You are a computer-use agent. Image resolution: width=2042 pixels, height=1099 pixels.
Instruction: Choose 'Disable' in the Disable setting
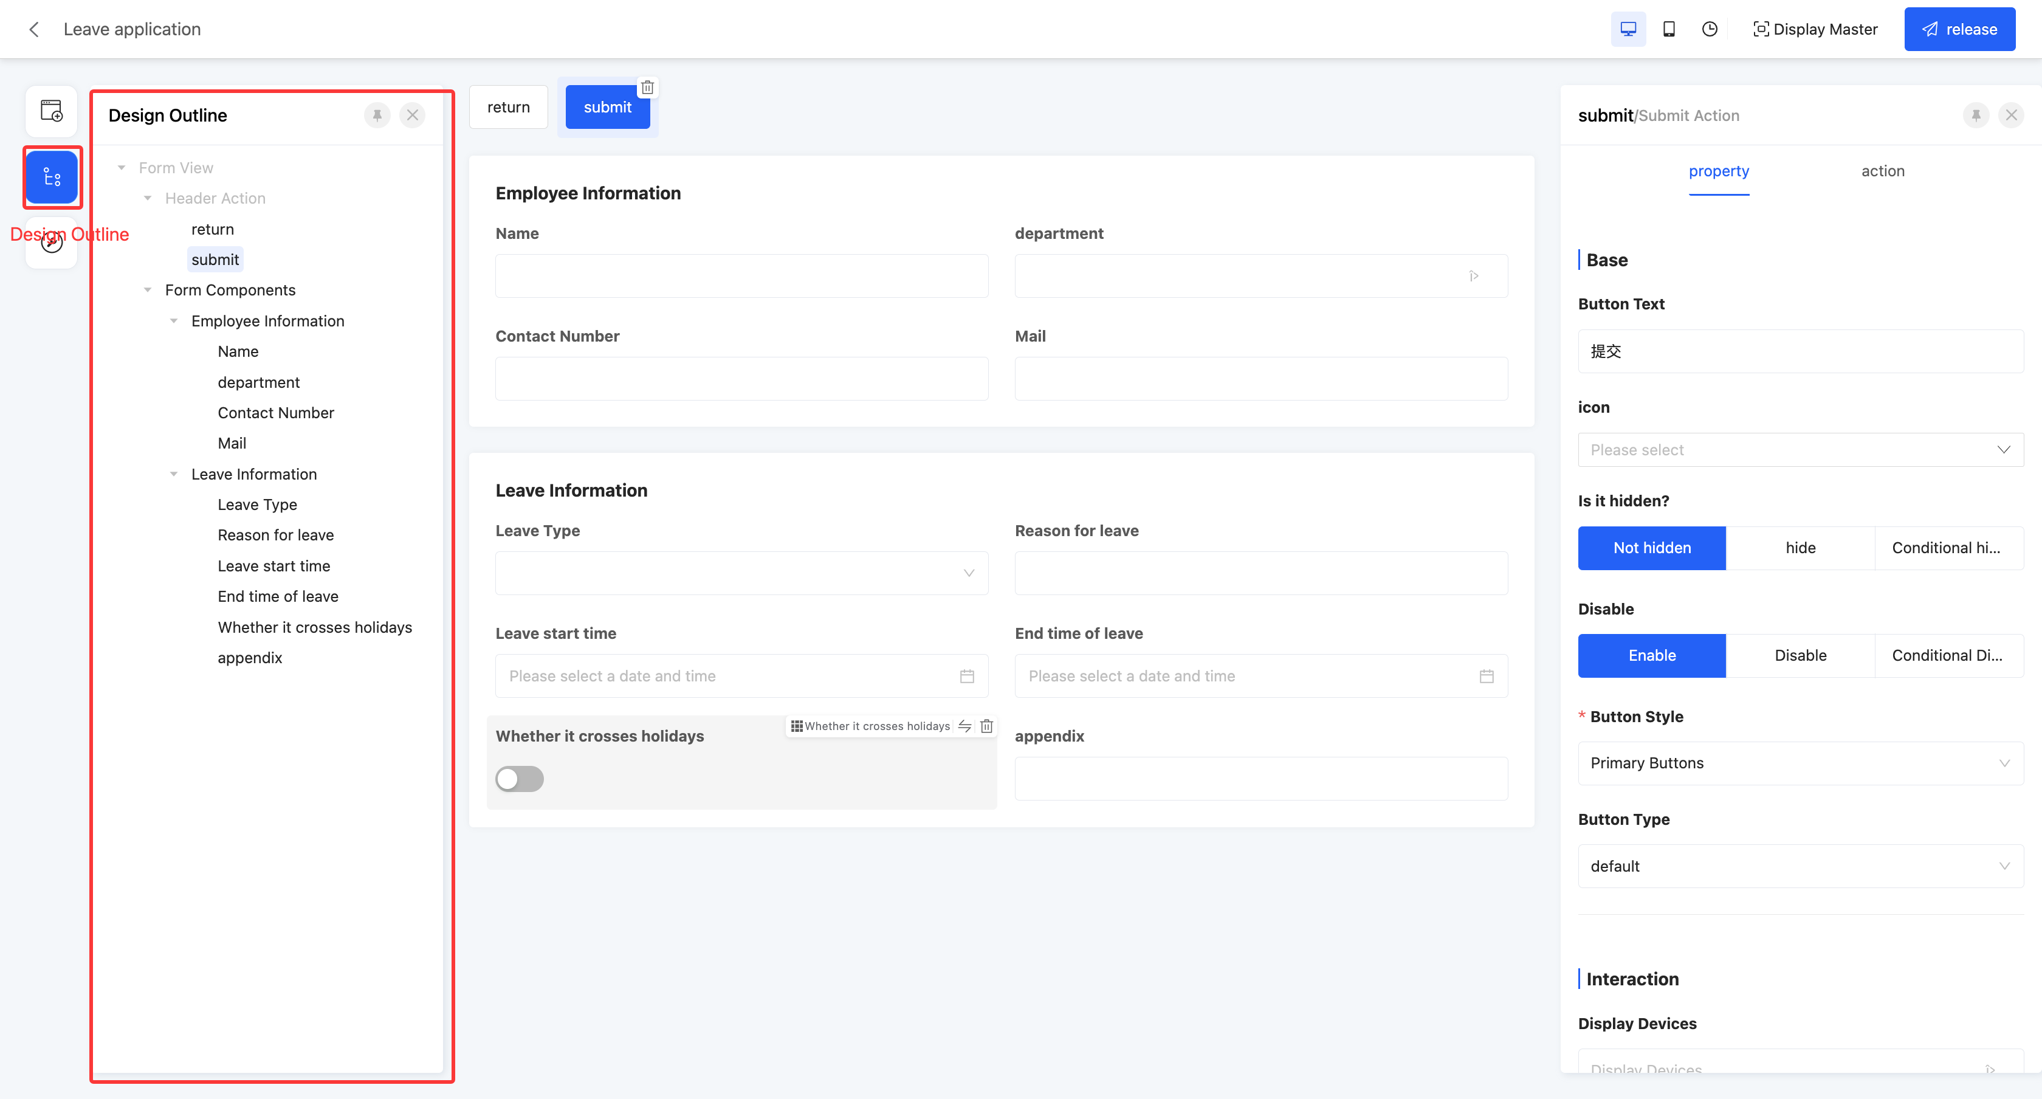(x=1800, y=656)
